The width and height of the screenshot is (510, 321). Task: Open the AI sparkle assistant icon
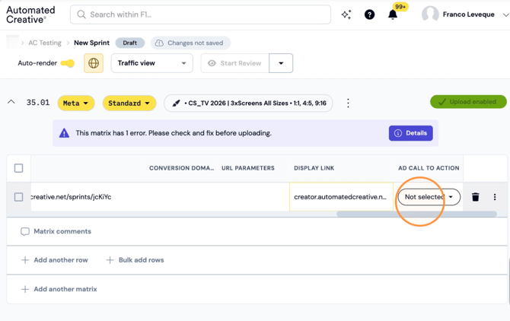tap(346, 14)
